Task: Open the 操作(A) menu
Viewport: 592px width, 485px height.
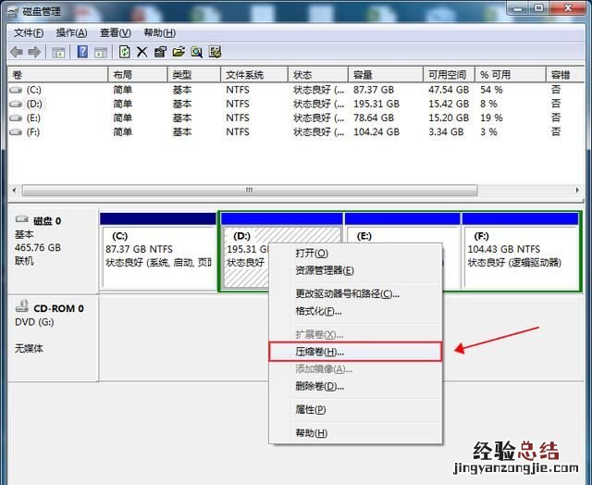Action: pyautogui.click(x=72, y=32)
